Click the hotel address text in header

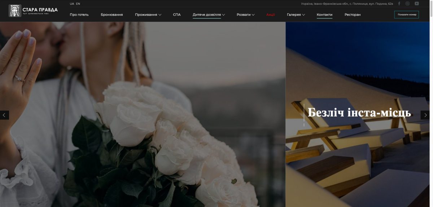(x=347, y=4)
